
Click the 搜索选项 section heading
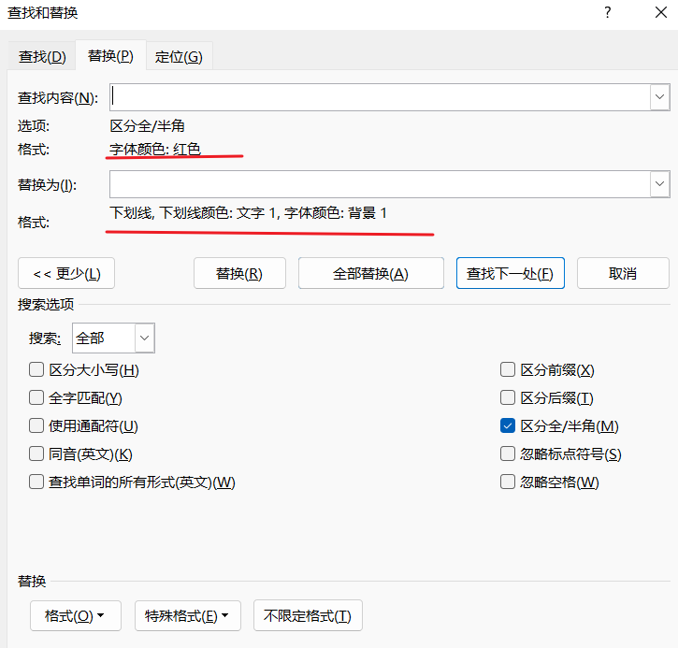click(46, 304)
